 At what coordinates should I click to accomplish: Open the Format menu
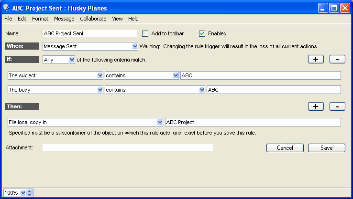pos(40,19)
